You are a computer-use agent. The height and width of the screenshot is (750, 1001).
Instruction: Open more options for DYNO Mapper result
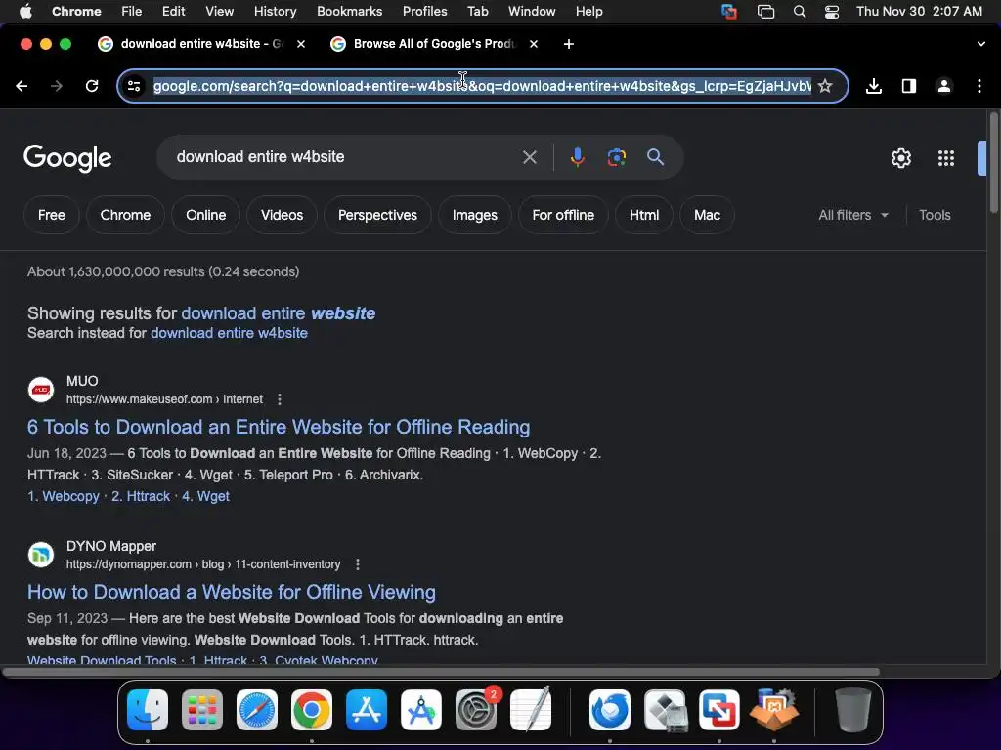[x=358, y=564]
